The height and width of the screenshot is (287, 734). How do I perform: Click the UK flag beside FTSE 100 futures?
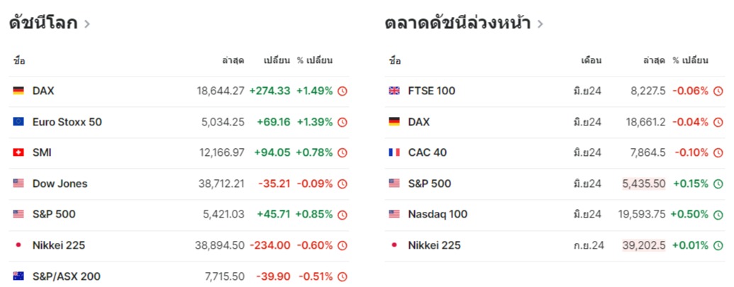[x=394, y=91]
